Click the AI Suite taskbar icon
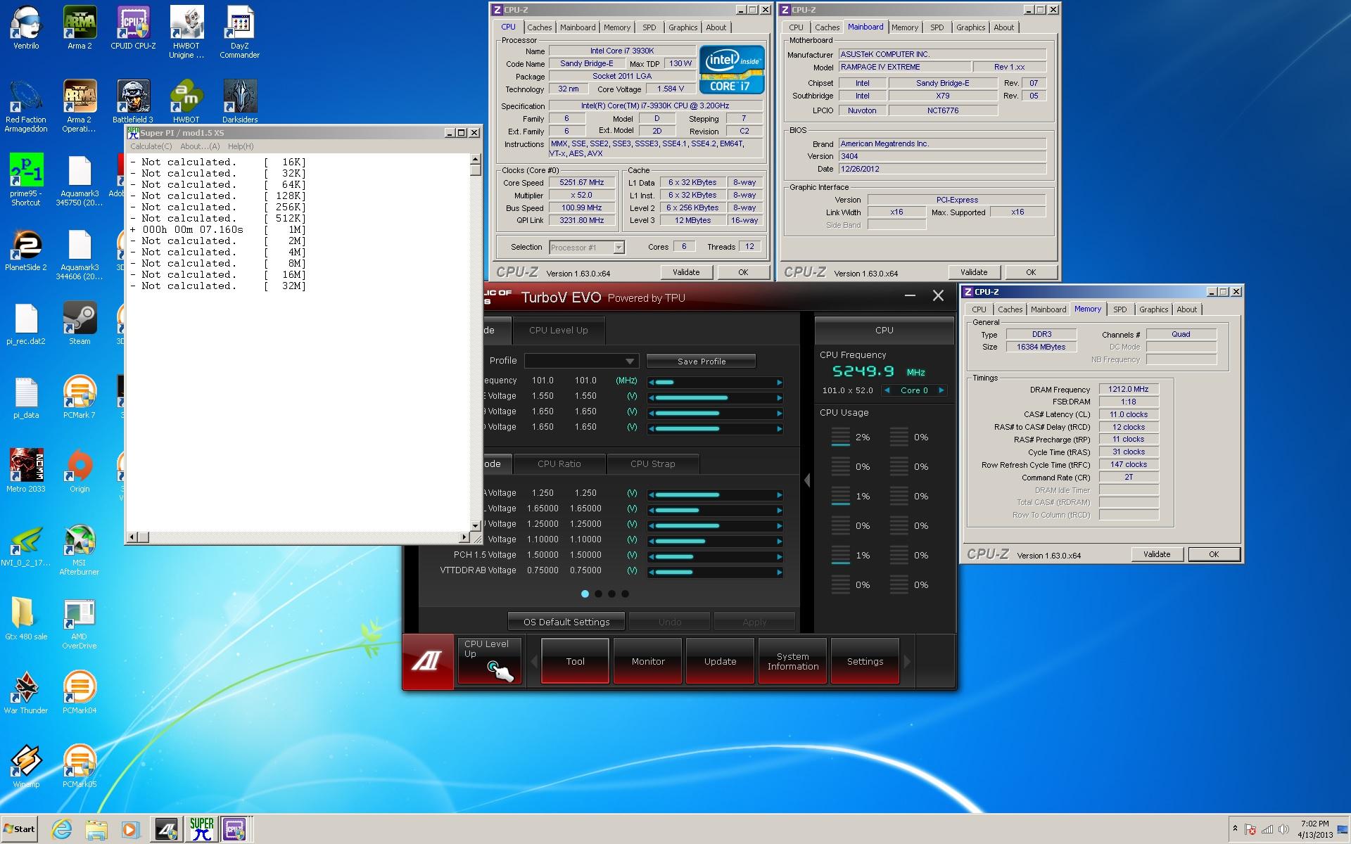The width and height of the screenshot is (1351, 844). coord(167,829)
